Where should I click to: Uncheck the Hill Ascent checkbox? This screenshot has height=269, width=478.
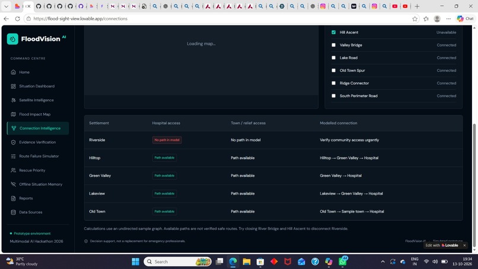333,33
